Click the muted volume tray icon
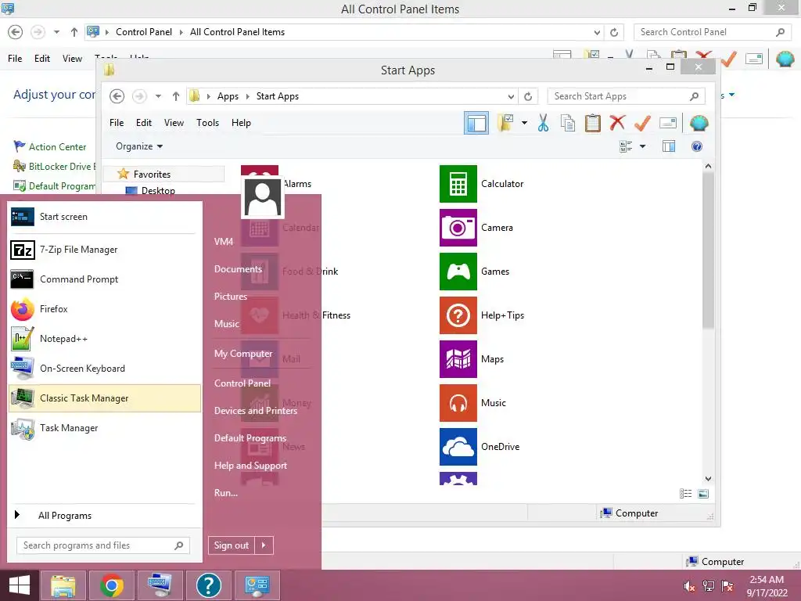Image resolution: width=801 pixels, height=601 pixels. pos(689,586)
